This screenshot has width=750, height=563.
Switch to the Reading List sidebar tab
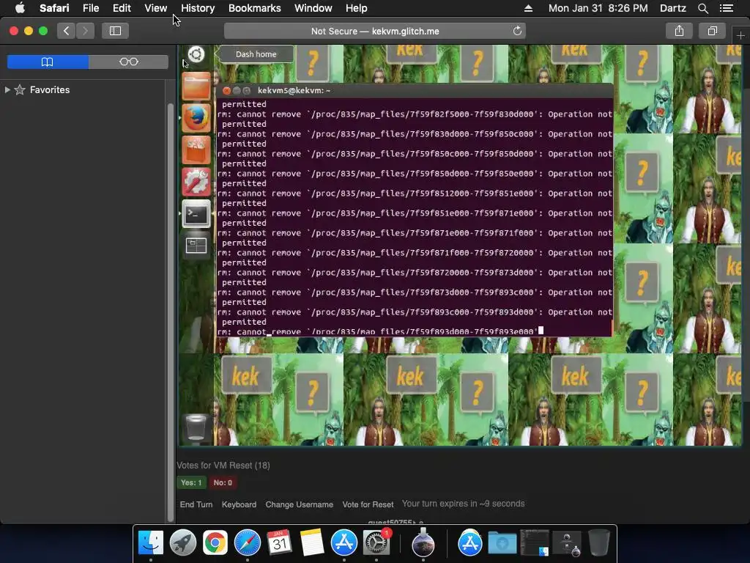coord(129,62)
